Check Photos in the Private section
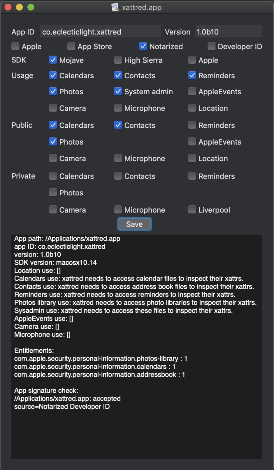The width and height of the screenshot is (274, 470). click(x=53, y=192)
